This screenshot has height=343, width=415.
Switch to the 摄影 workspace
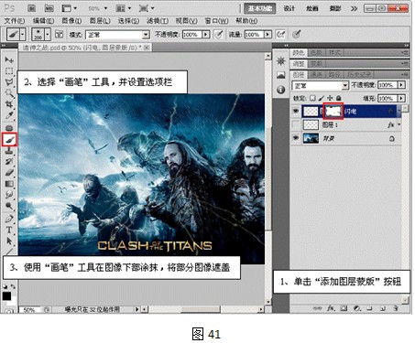pos(335,8)
